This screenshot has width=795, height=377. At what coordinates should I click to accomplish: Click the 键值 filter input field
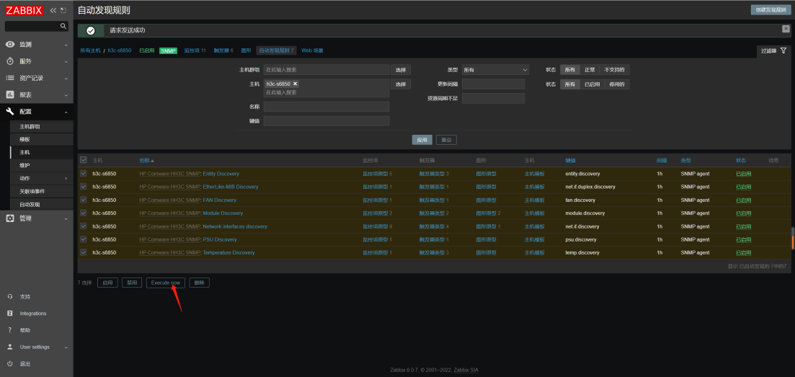(x=327, y=121)
